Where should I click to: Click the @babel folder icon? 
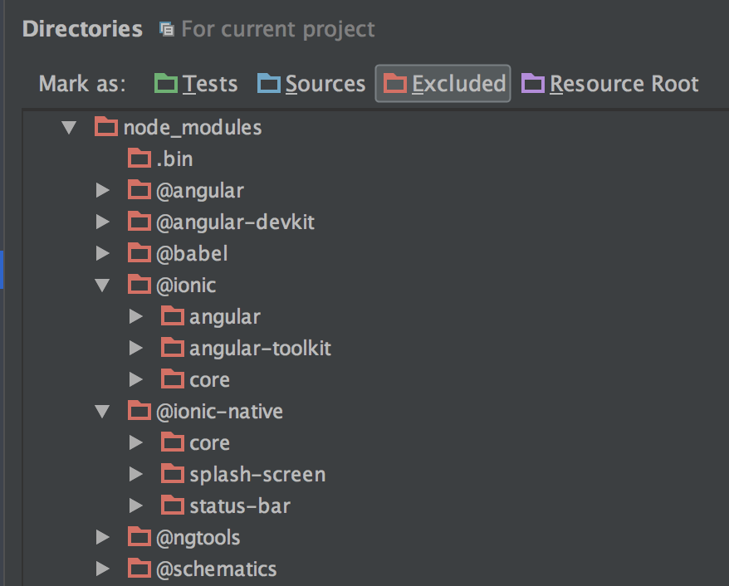pyautogui.click(x=139, y=253)
